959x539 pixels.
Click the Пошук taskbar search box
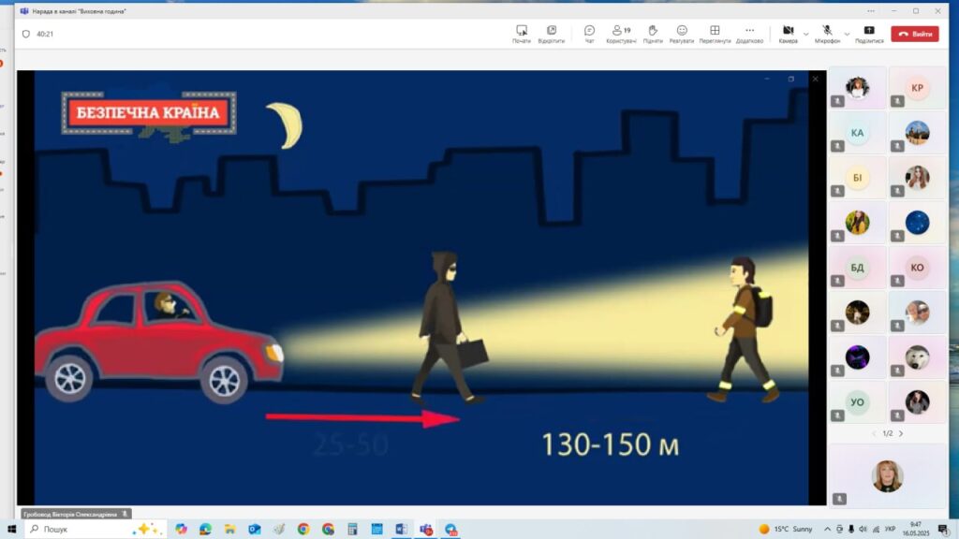point(84,529)
